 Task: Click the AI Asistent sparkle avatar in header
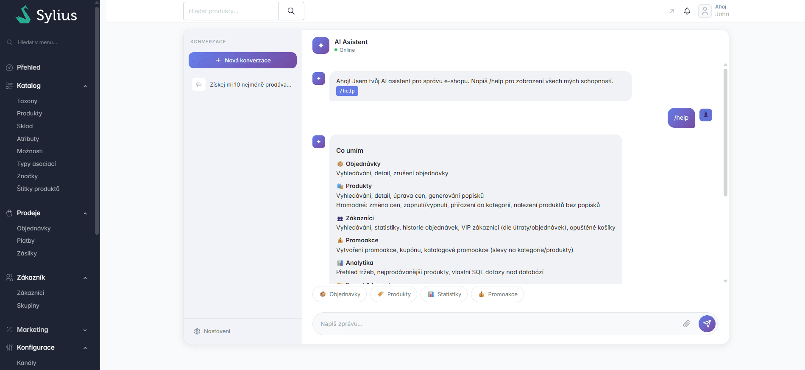coord(321,45)
